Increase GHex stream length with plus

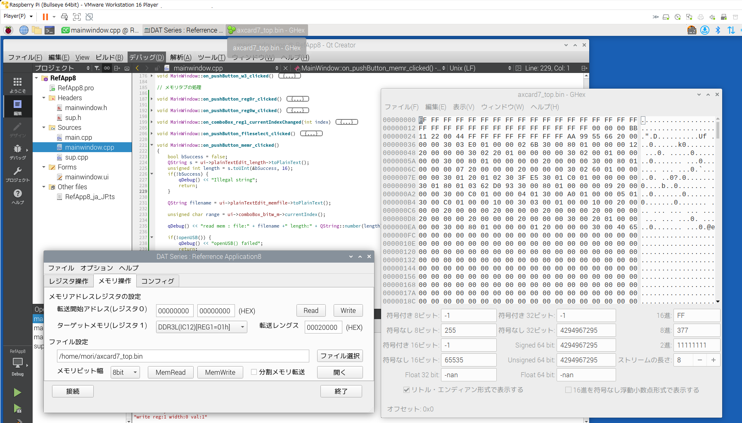(x=713, y=360)
